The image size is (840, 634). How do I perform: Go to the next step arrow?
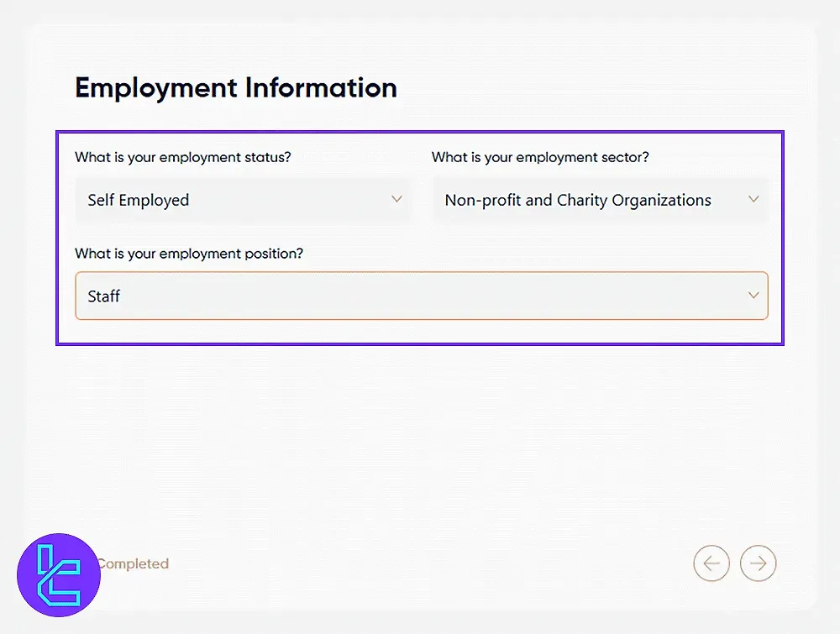point(758,564)
